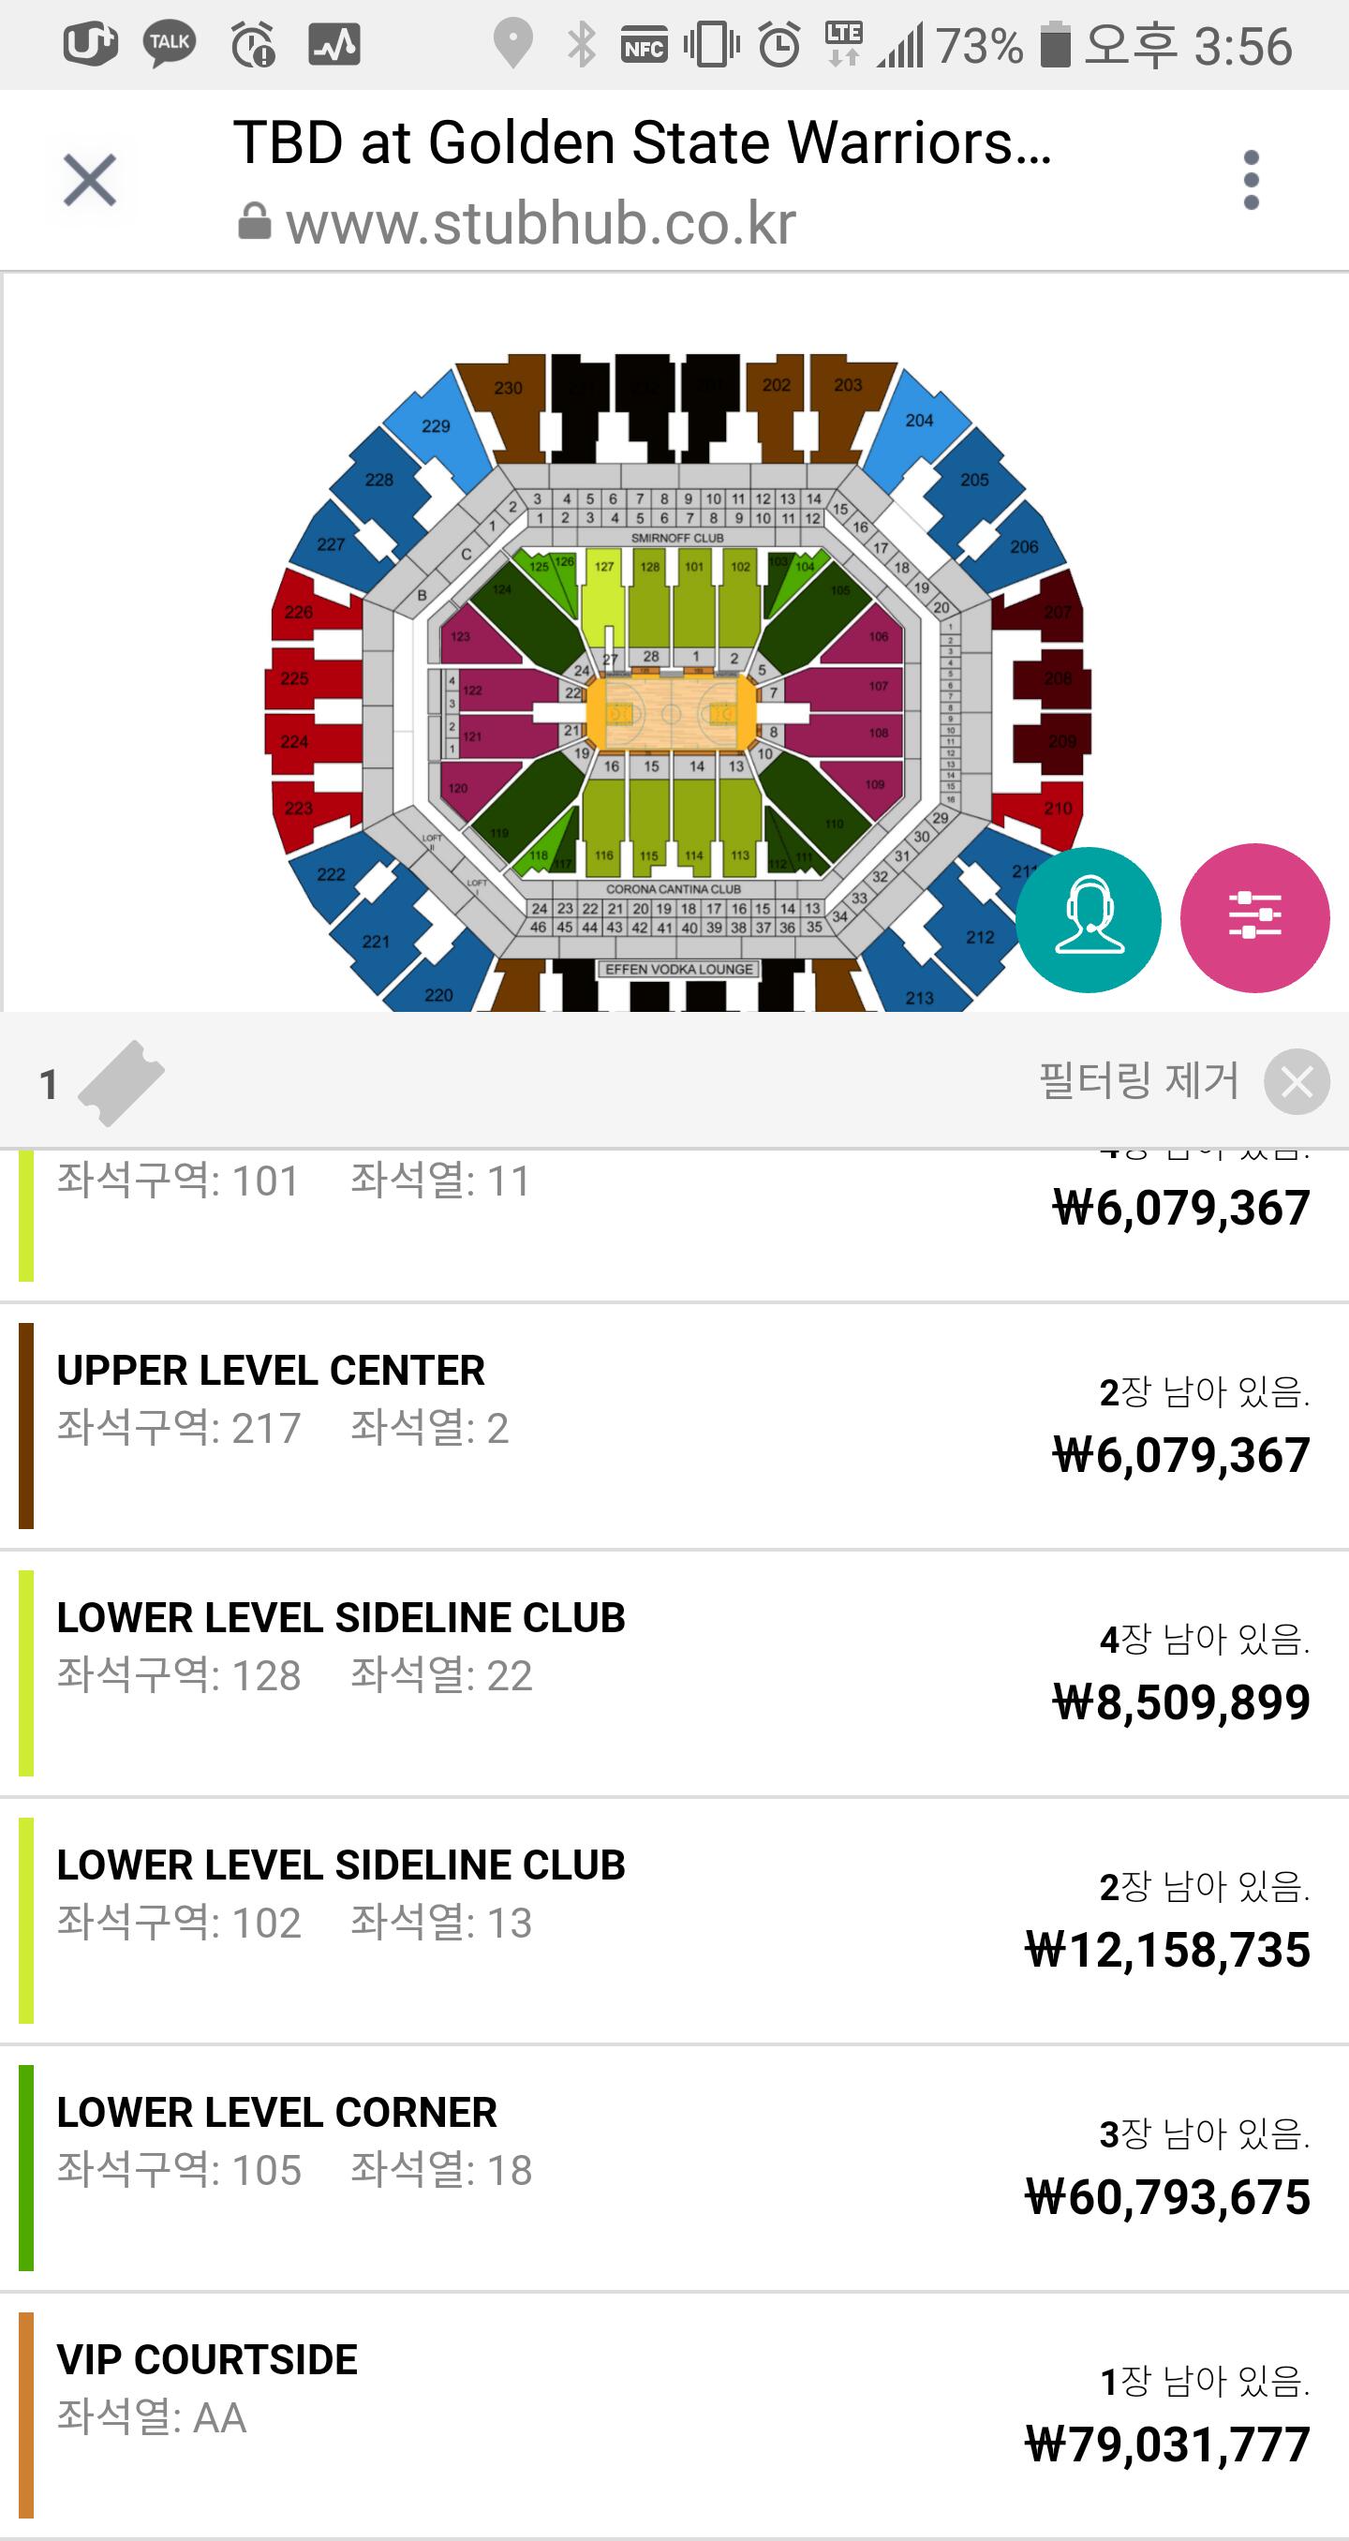This screenshot has height=2541, width=1349.
Task: Tap the www.stubhub.co.kr address text
Action: click(541, 224)
